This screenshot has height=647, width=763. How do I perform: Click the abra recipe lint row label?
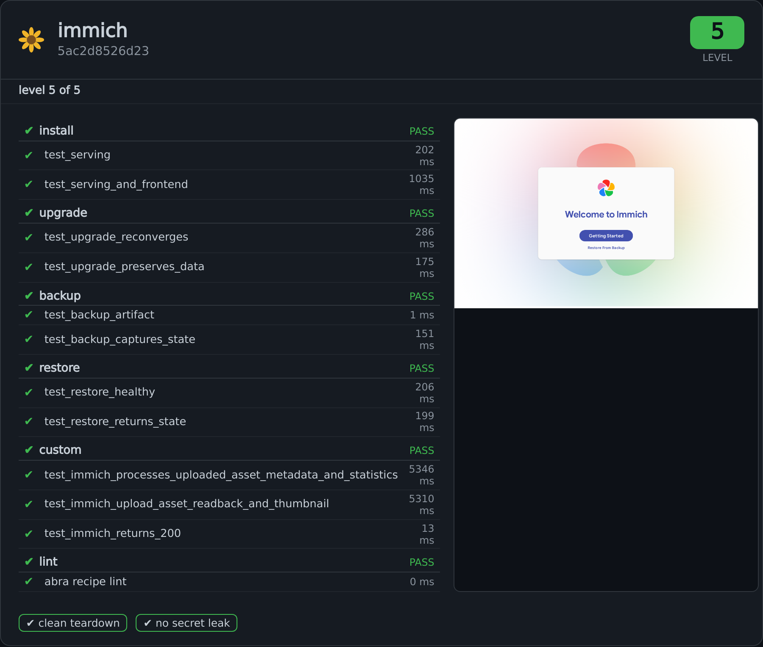click(85, 582)
